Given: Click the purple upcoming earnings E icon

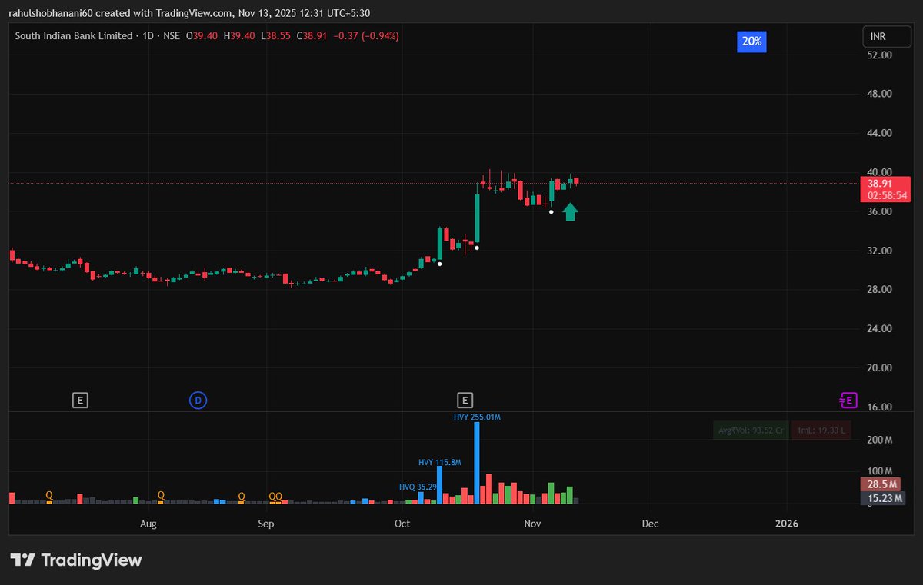Looking at the screenshot, I should click(x=848, y=400).
